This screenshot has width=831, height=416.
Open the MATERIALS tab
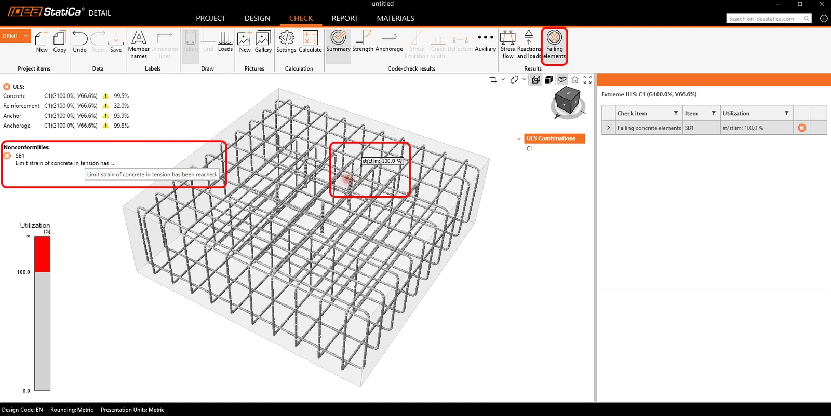click(396, 18)
